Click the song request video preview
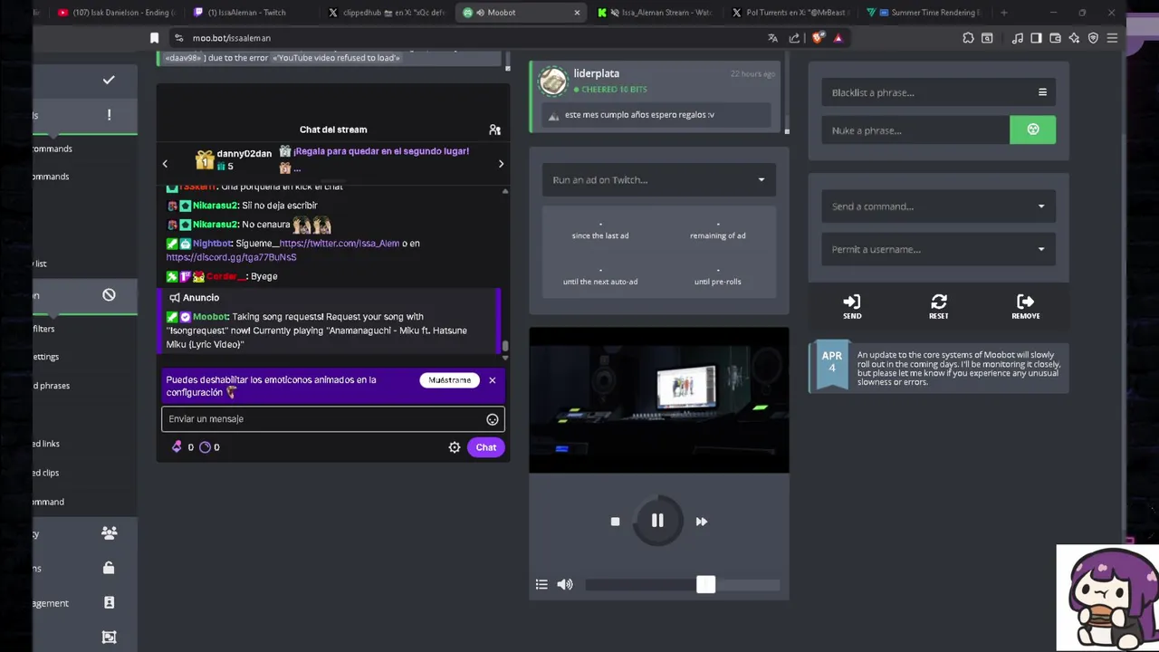Screen dimensions: 1159x652 pyautogui.click(x=659, y=400)
